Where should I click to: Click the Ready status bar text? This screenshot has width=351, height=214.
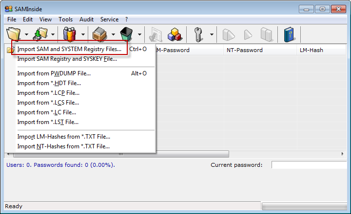(14, 206)
